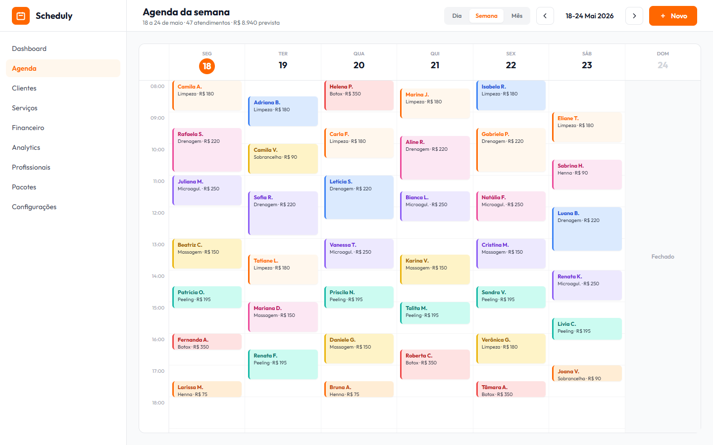Screen dimensions: 713x445
Task: Open Fernanda A. Botox appointment
Action: [x=207, y=342]
